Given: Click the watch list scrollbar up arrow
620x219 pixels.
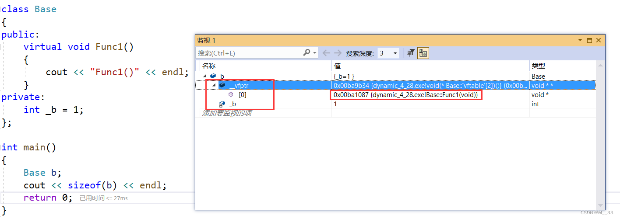Looking at the screenshot, I should 600,66.
